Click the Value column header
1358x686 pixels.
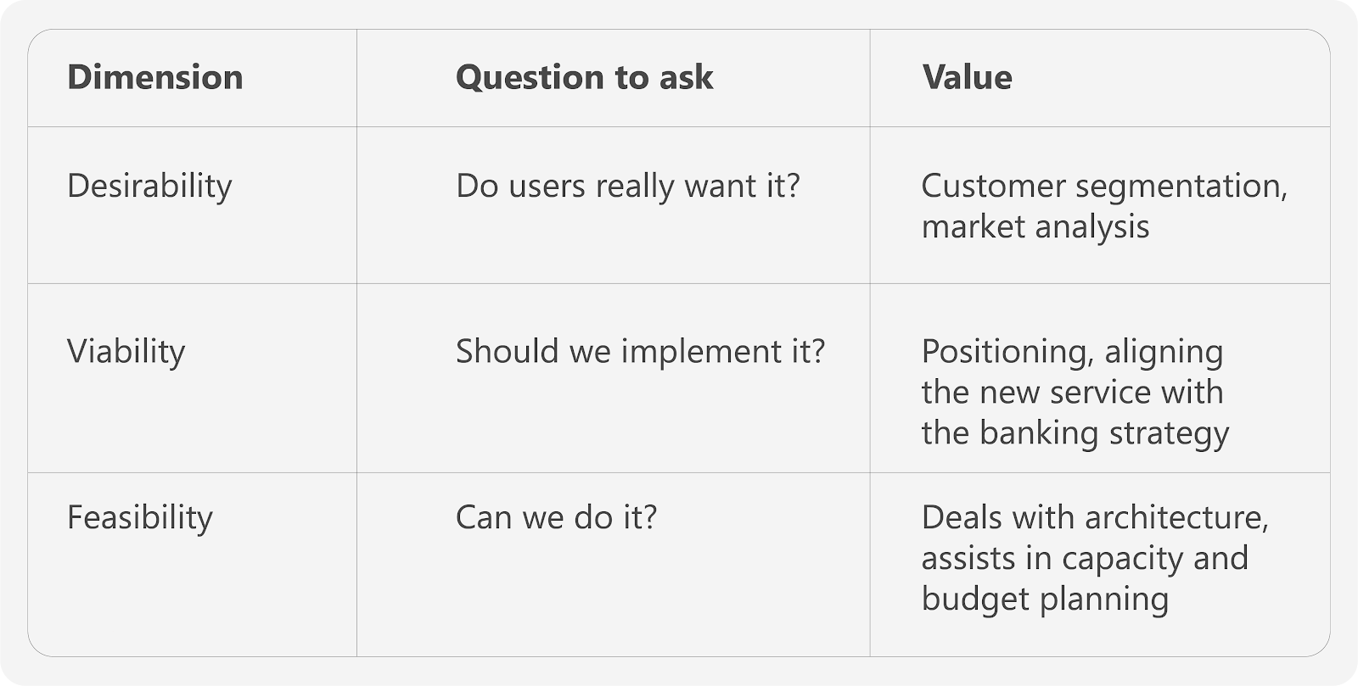(968, 77)
